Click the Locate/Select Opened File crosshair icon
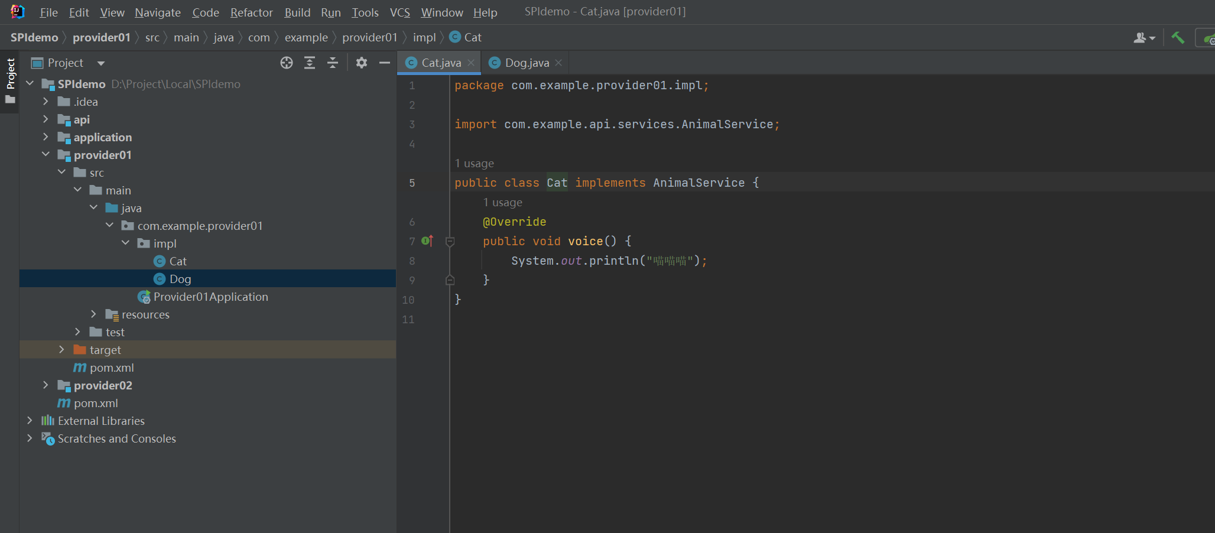Image resolution: width=1215 pixels, height=533 pixels. tap(287, 63)
